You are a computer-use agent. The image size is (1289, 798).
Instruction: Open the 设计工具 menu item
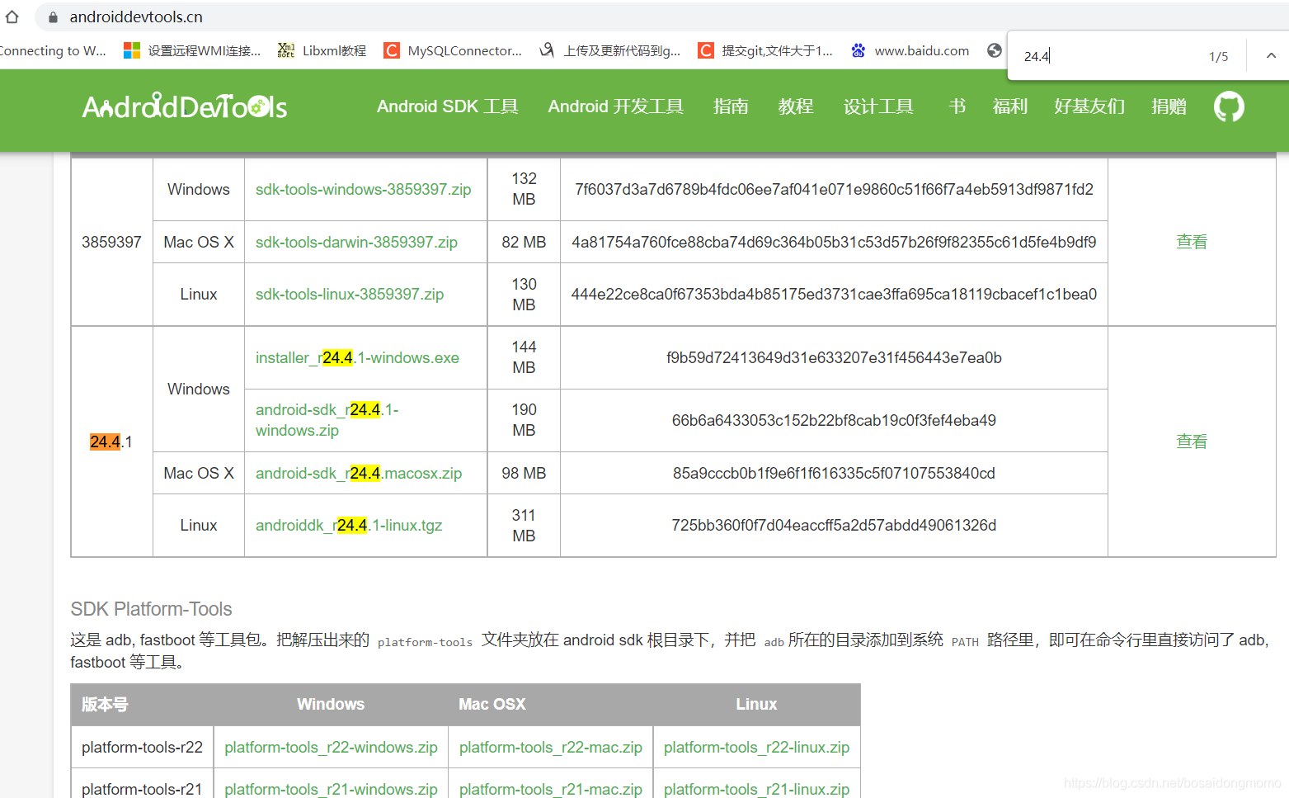878,106
